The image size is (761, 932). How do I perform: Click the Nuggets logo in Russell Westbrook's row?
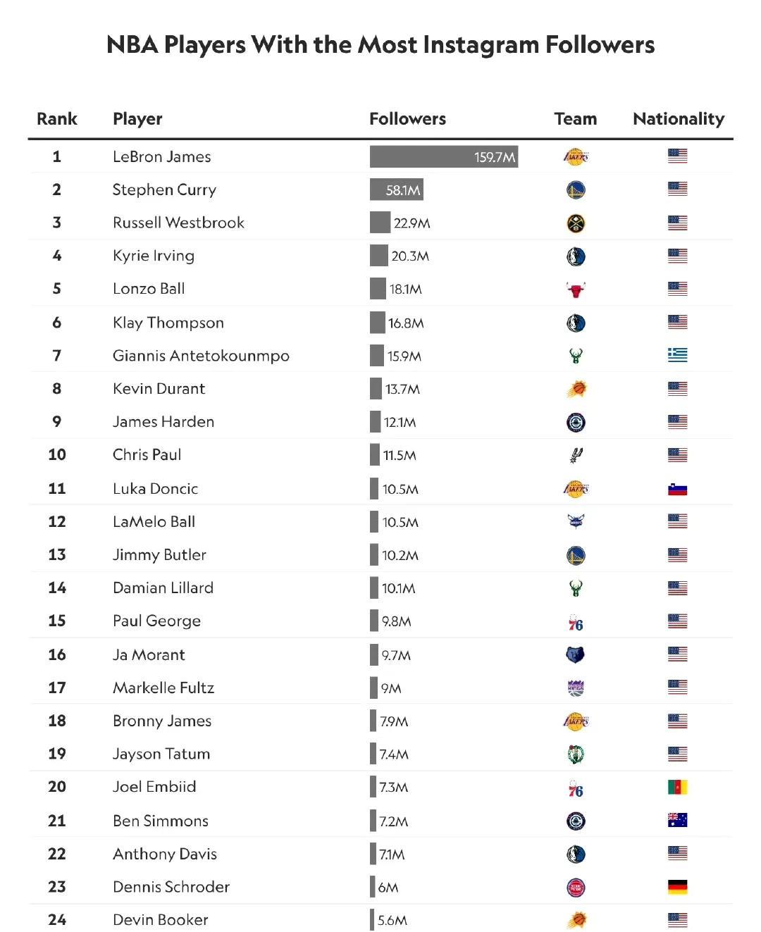coord(576,223)
